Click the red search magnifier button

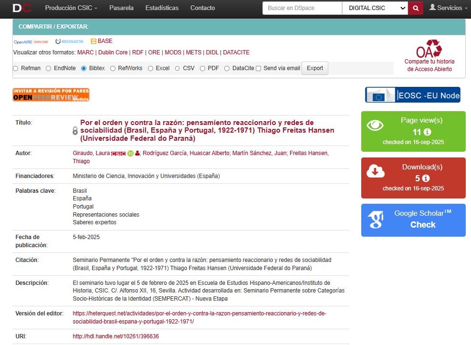(416, 8)
